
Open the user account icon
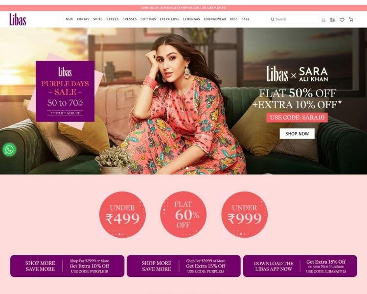click(323, 20)
